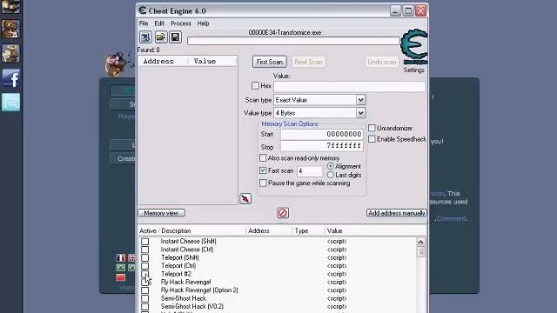The width and height of the screenshot is (557, 313).
Task: Open the File menu
Action: pos(144,23)
